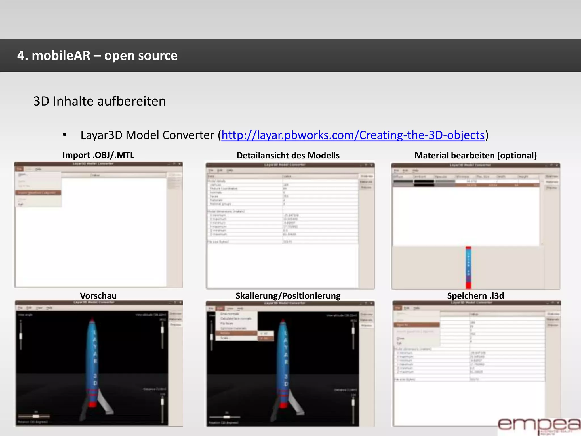Open File menu in the Detailansicht window
Image resolution: width=581 pixels, height=436 pixels.
211,170
